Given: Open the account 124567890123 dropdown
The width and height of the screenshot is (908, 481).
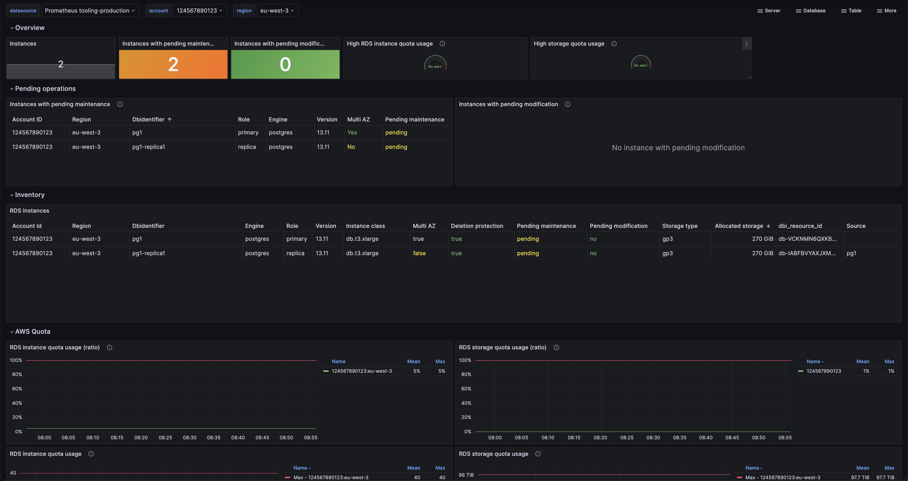Looking at the screenshot, I should click(x=199, y=10).
